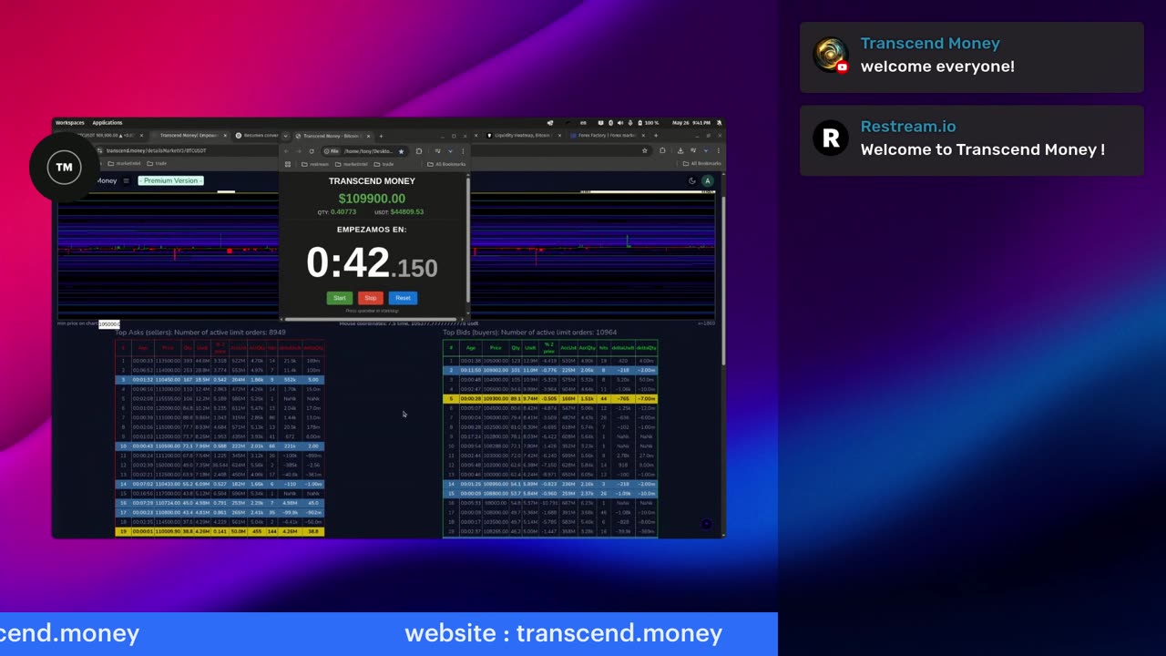Click the Restream.io chat avatar

(831, 138)
